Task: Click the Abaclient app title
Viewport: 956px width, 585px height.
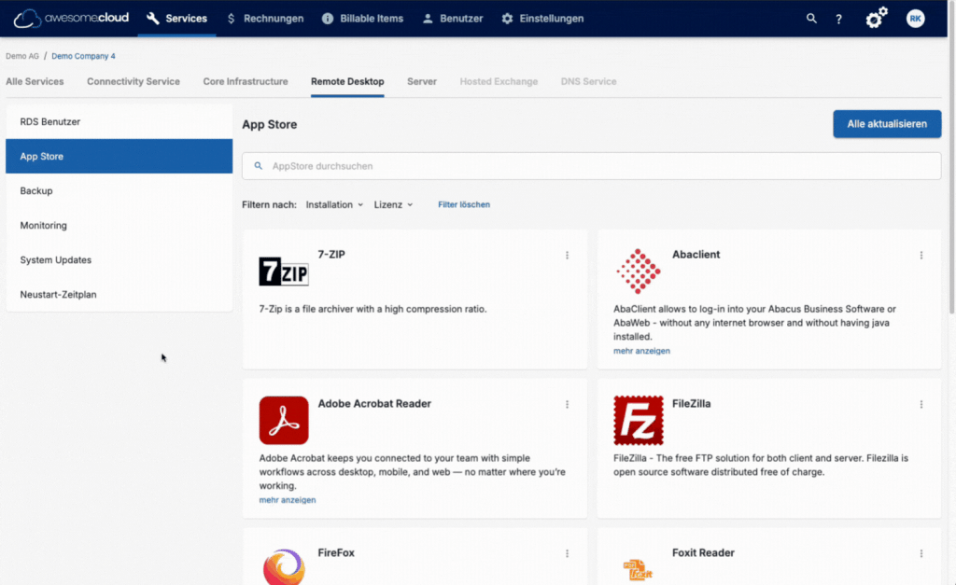Action: [696, 255]
